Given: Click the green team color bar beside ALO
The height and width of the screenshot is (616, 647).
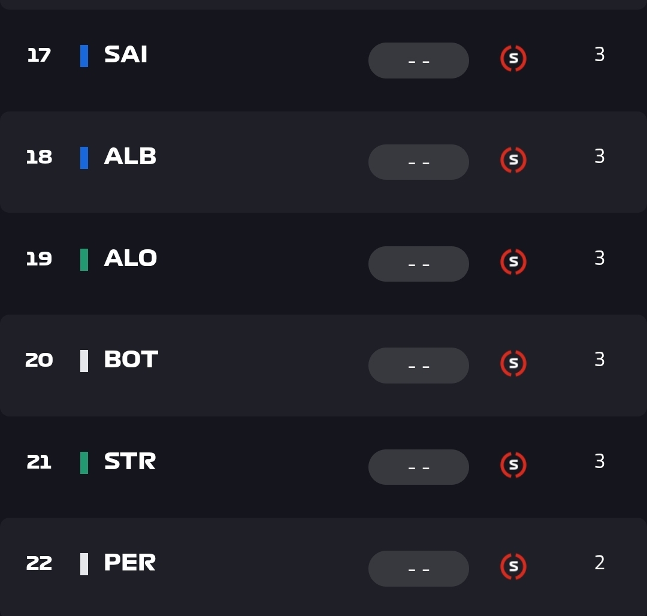Looking at the screenshot, I should pyautogui.click(x=84, y=259).
